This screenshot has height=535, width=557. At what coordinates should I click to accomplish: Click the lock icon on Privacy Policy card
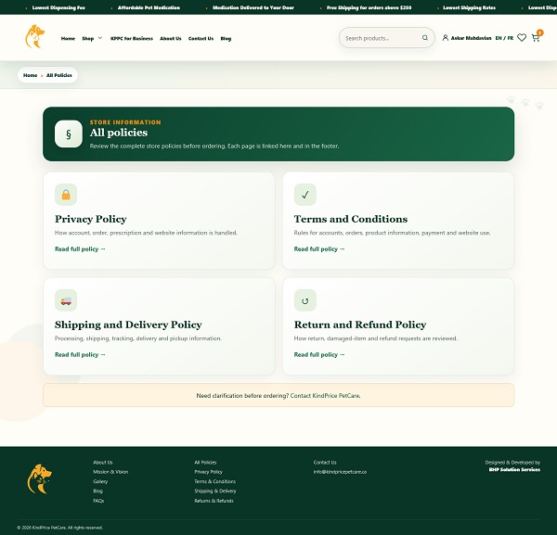click(x=66, y=195)
